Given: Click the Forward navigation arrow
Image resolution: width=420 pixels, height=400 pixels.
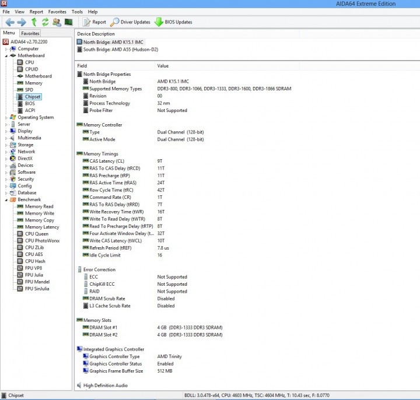Looking at the screenshot, I should pyautogui.click(x=22, y=22).
